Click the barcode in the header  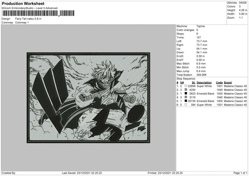(x=38, y=13)
